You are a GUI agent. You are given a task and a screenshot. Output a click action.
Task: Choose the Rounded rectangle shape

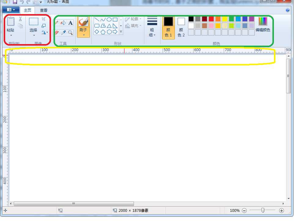97,26
